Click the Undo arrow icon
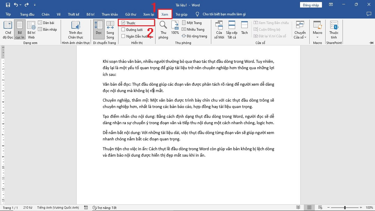This screenshot has width=375, height=211. point(16,5)
